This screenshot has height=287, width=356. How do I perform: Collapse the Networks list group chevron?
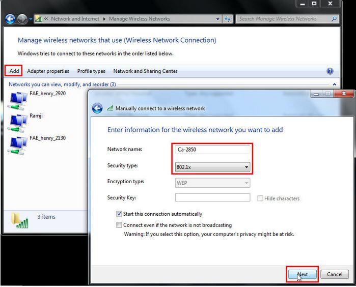[334, 84]
